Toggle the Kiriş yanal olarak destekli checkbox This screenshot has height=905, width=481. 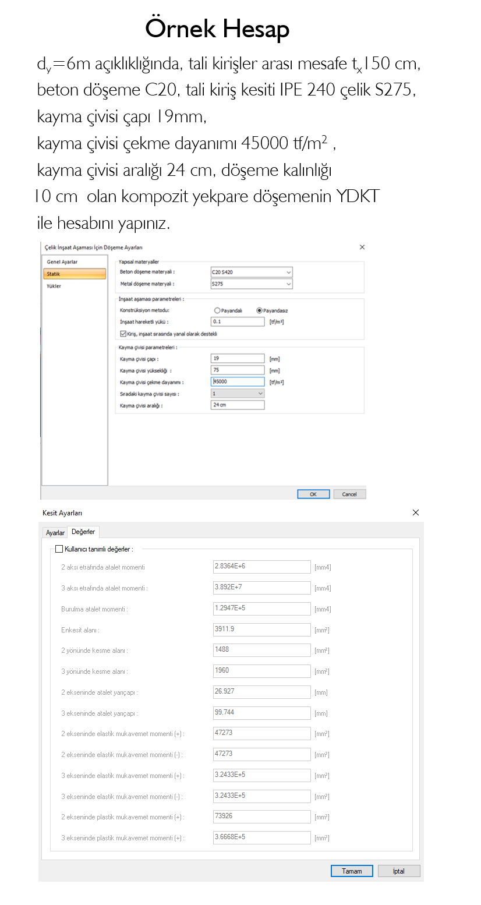pos(123,334)
